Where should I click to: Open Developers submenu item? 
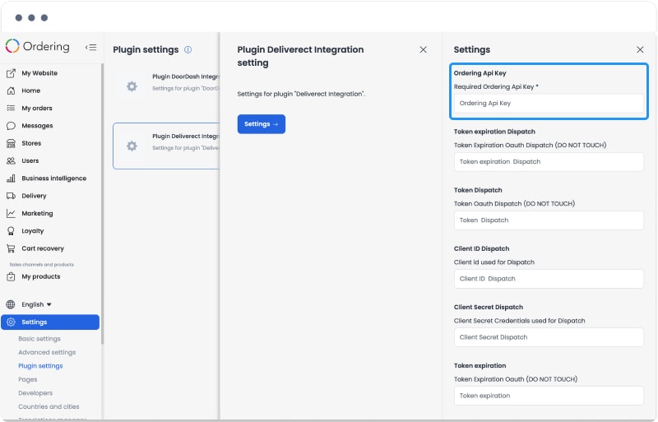point(35,393)
